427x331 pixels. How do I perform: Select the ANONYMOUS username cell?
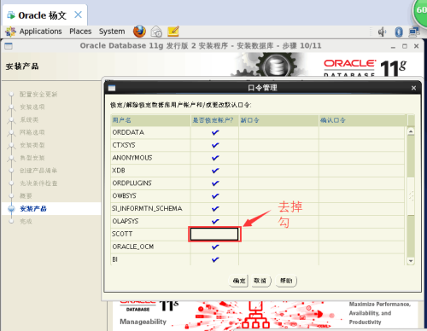[150, 158]
